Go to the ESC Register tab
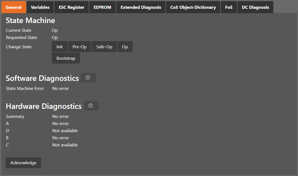This screenshot has height=176, width=298. point(71,7)
